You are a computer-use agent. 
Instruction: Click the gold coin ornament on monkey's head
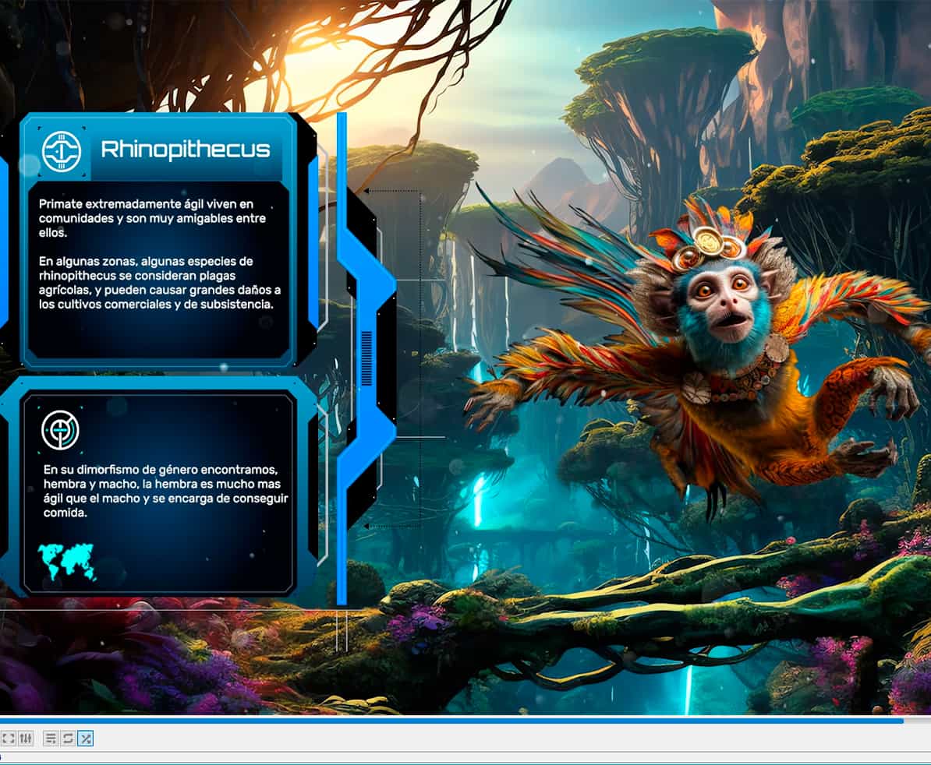coord(709,241)
